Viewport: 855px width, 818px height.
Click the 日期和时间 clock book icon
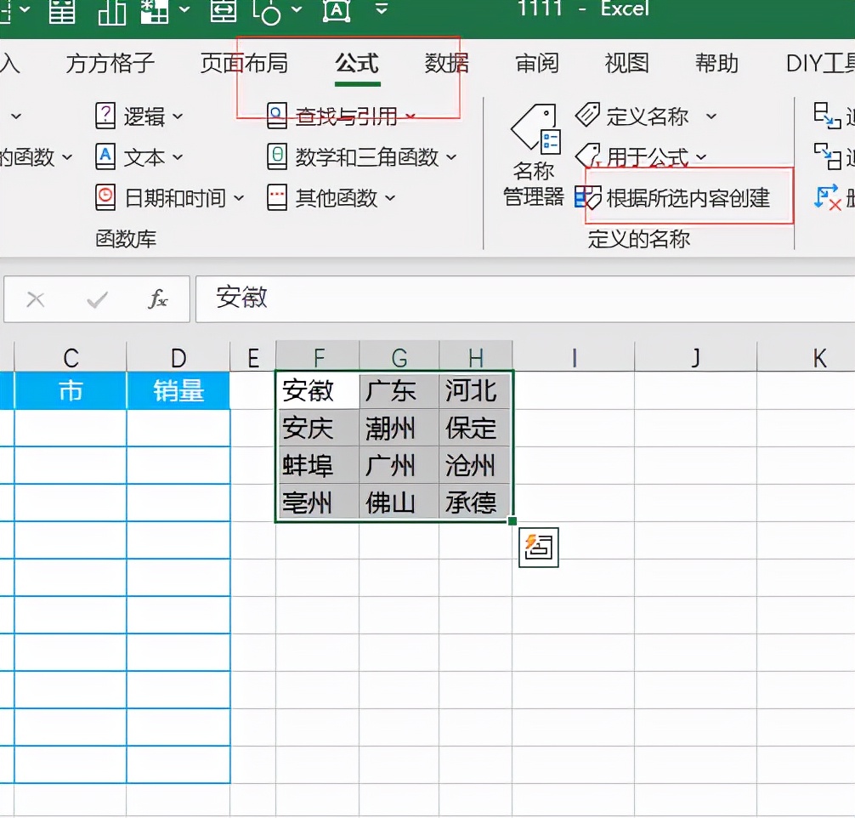[105, 197]
